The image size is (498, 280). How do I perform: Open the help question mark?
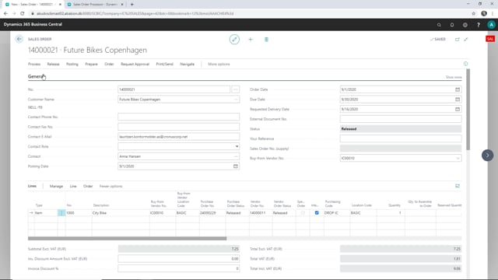pos(479,25)
